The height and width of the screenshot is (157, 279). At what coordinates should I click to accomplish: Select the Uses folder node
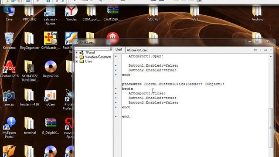point(88,61)
